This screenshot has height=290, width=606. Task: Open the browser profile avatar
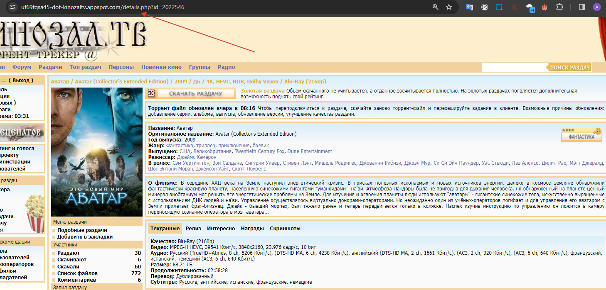[596, 7]
